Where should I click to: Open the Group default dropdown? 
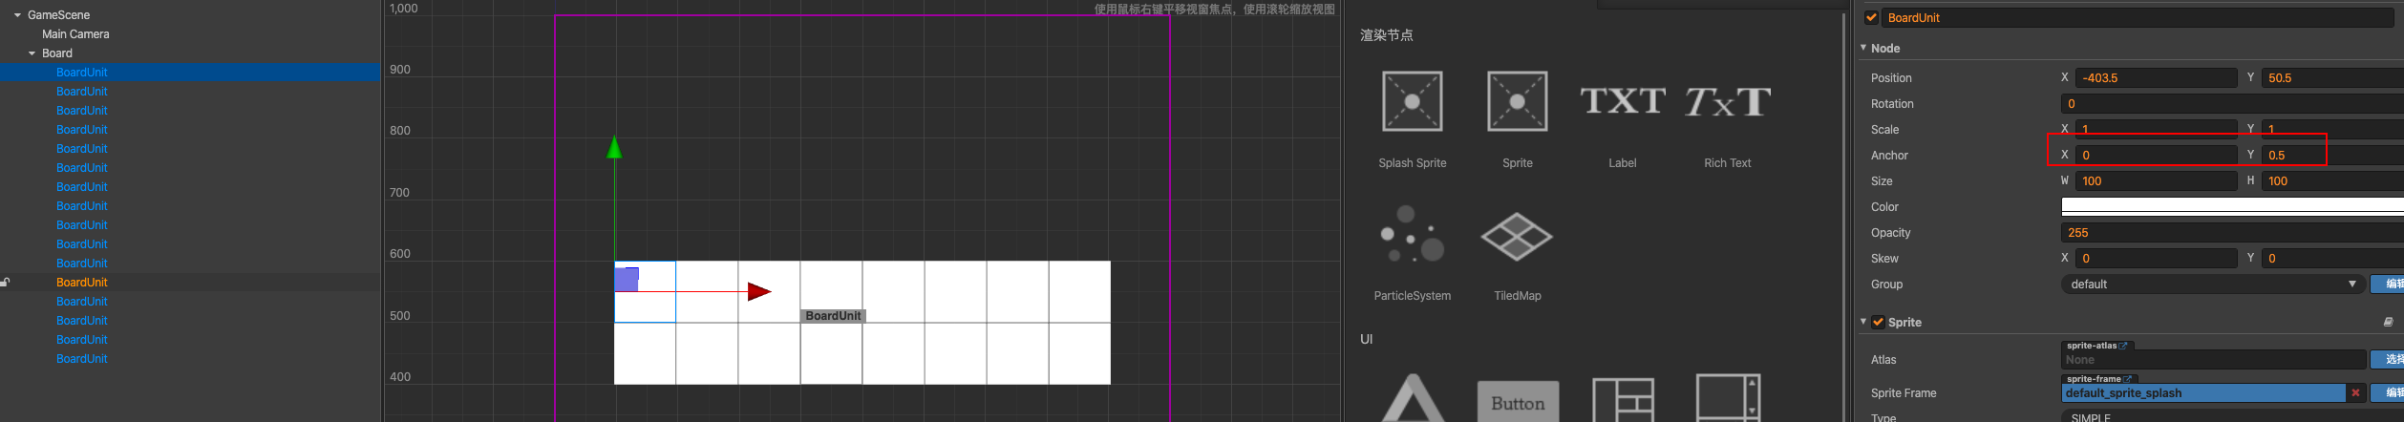2212,285
